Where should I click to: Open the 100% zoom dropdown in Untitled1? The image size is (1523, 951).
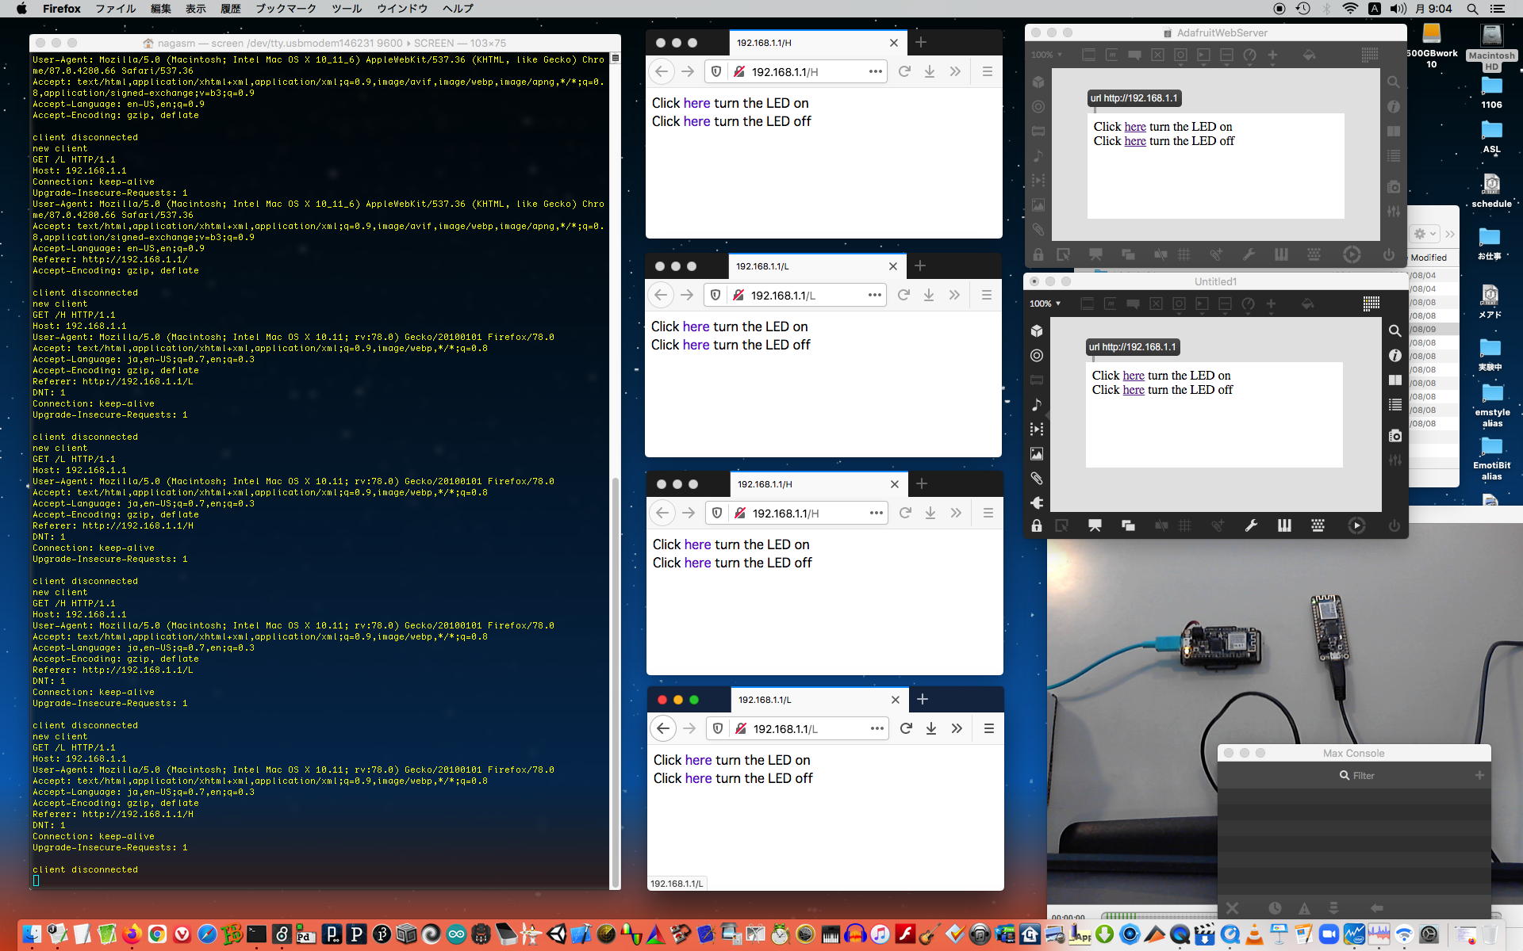pos(1045,304)
